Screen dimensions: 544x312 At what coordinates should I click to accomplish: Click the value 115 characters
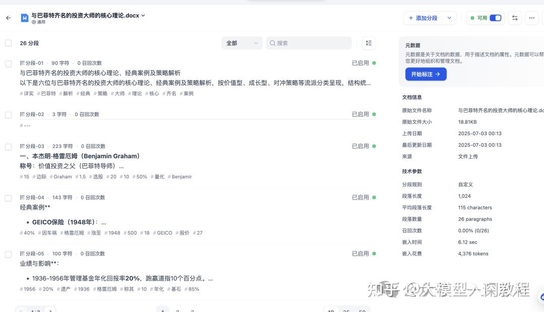475,207
